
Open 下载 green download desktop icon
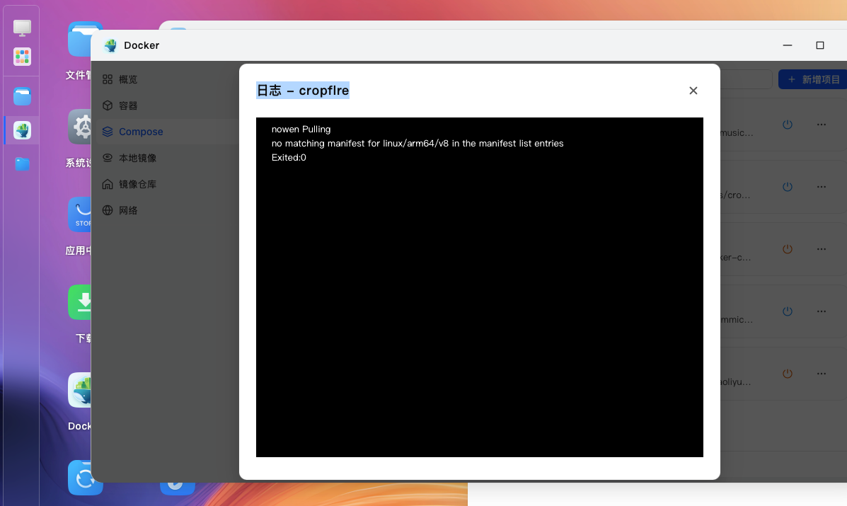pos(80,302)
